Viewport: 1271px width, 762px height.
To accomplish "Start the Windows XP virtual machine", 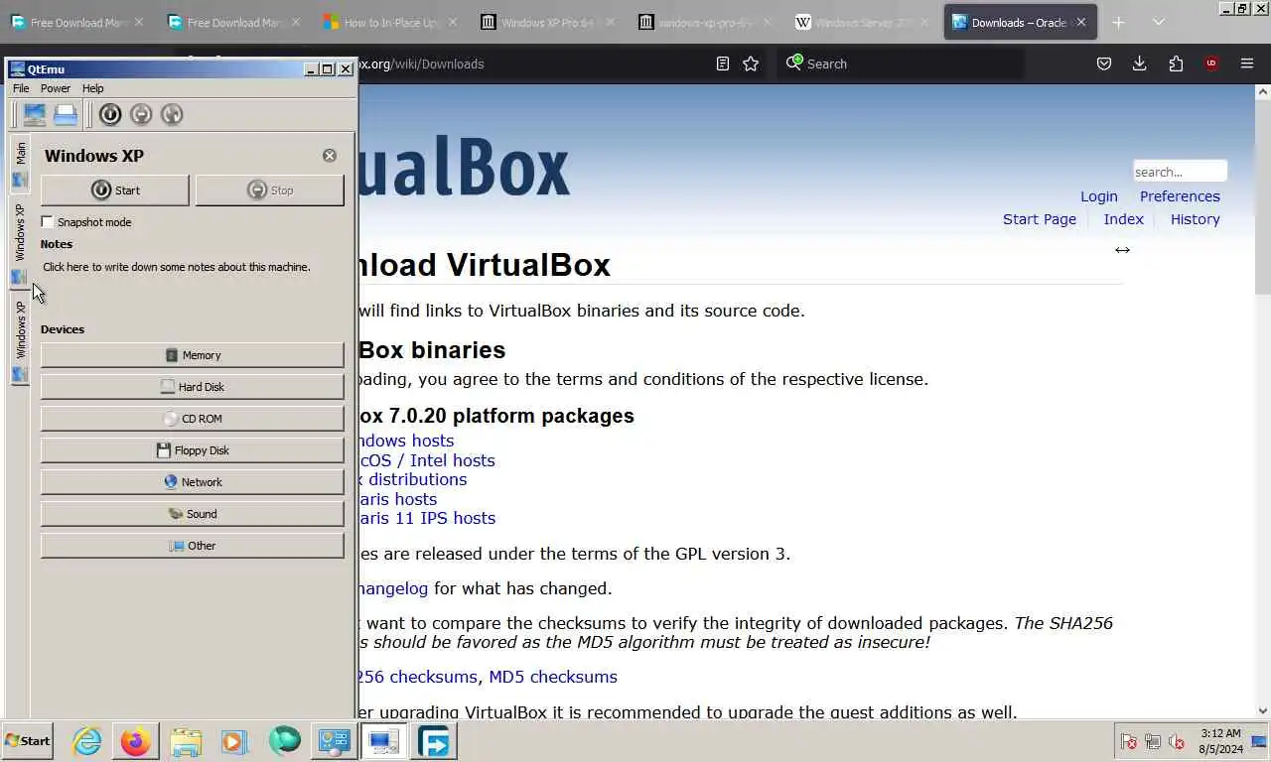I will click(115, 190).
